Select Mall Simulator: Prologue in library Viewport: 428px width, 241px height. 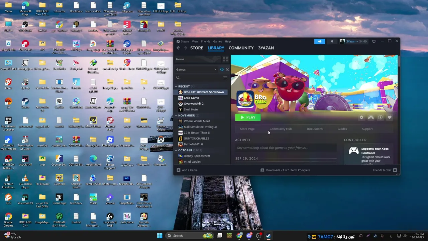tap(200, 127)
